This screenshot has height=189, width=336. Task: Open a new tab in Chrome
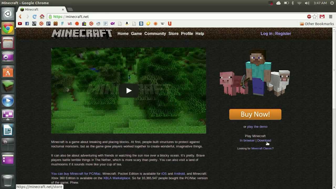(70, 9)
